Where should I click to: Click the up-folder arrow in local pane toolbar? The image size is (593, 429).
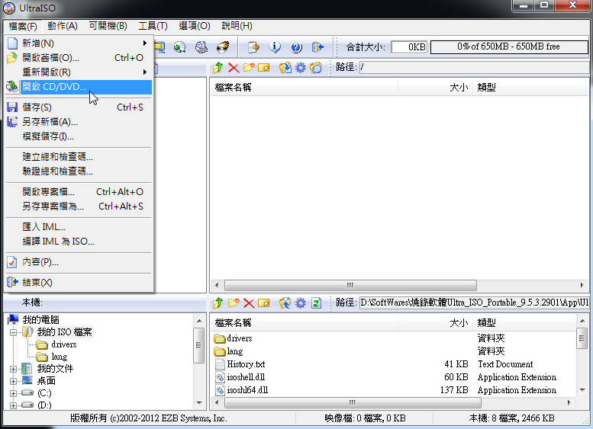218,303
